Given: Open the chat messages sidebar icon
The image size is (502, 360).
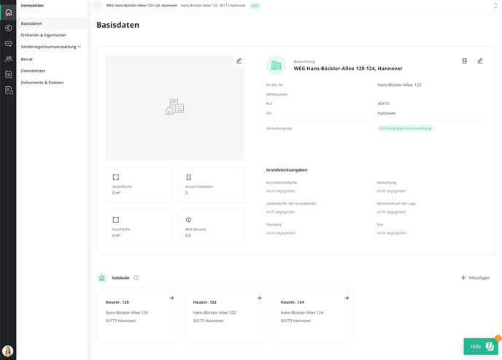Looking at the screenshot, I should click(x=9, y=44).
